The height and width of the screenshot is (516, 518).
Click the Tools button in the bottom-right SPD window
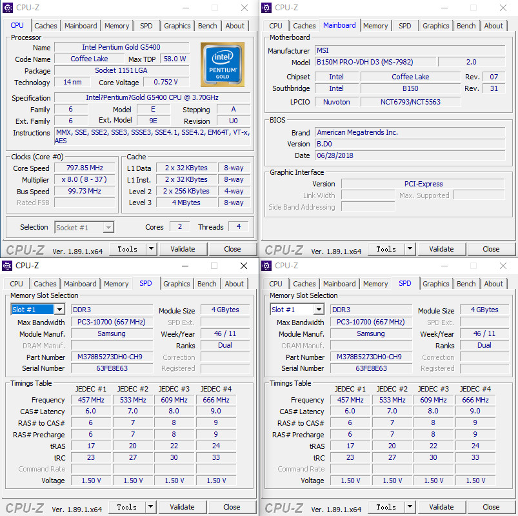[x=386, y=507]
